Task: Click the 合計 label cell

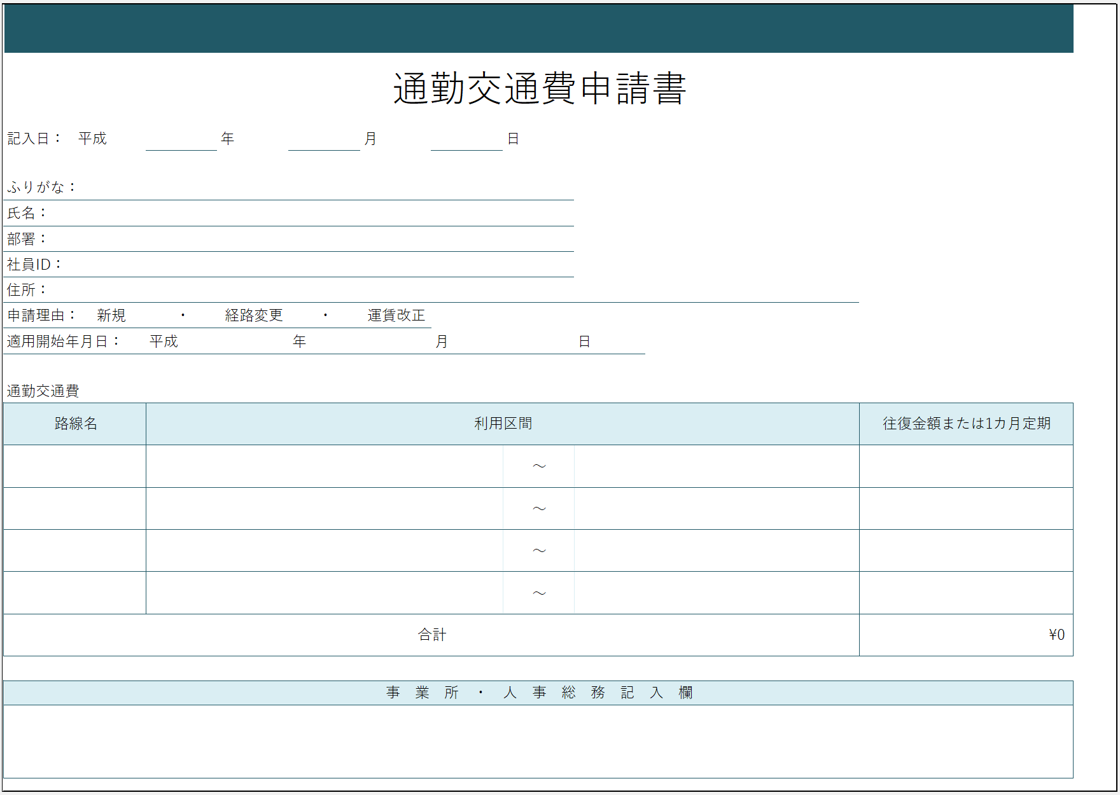Action: pyautogui.click(x=431, y=635)
